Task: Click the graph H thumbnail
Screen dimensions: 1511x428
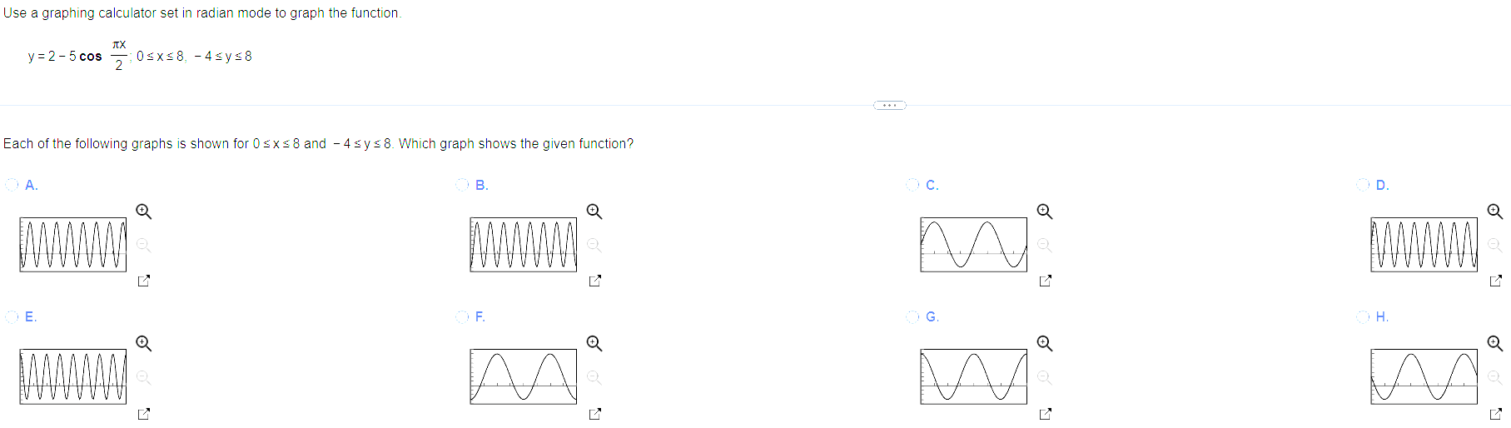Action: tap(1424, 376)
